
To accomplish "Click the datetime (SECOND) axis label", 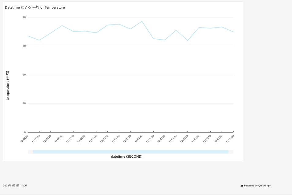I will click(127, 156).
